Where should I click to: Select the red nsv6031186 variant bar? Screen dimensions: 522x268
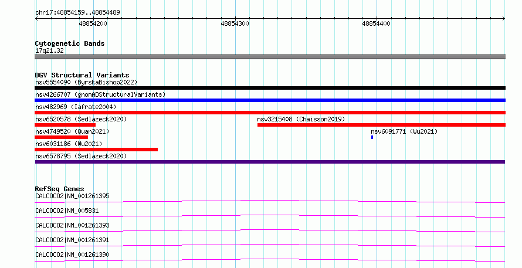click(x=96, y=150)
